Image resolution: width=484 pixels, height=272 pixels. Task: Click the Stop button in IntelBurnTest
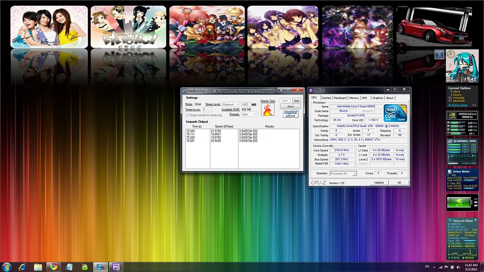[296, 101]
